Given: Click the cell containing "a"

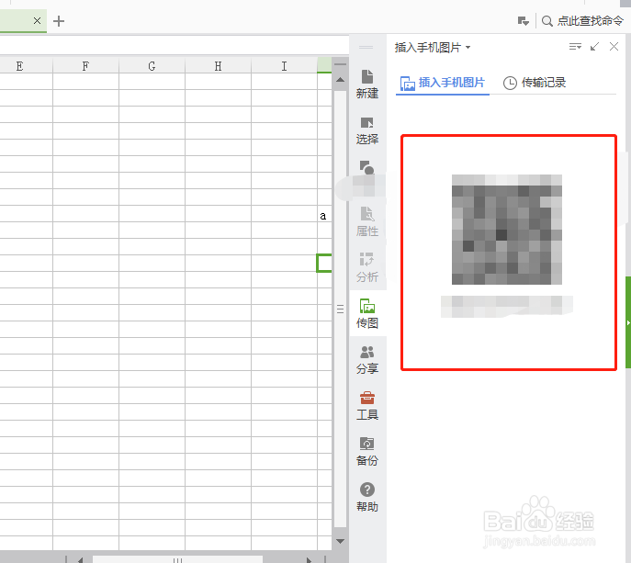Looking at the screenshot, I should click(x=324, y=214).
